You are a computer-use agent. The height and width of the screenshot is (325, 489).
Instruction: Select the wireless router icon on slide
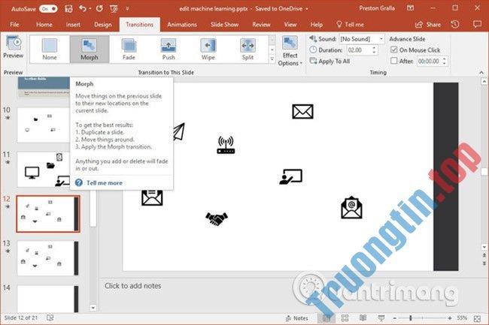coord(226,145)
